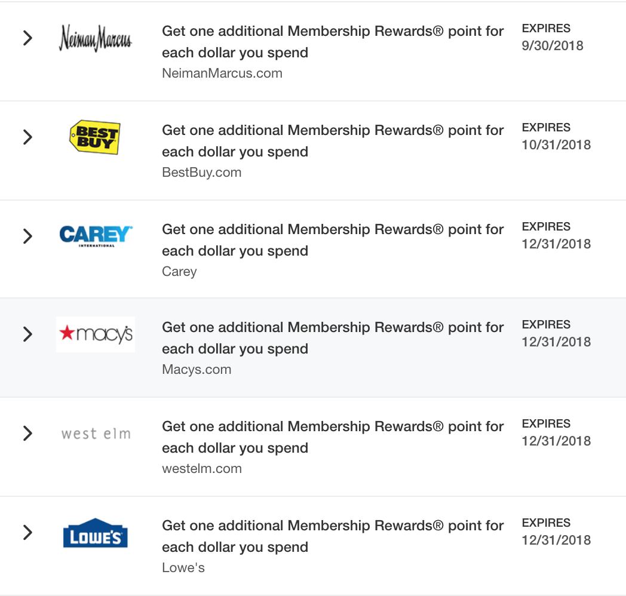Select the Lowe's merchant name text
The width and height of the screenshot is (626, 596).
click(183, 568)
